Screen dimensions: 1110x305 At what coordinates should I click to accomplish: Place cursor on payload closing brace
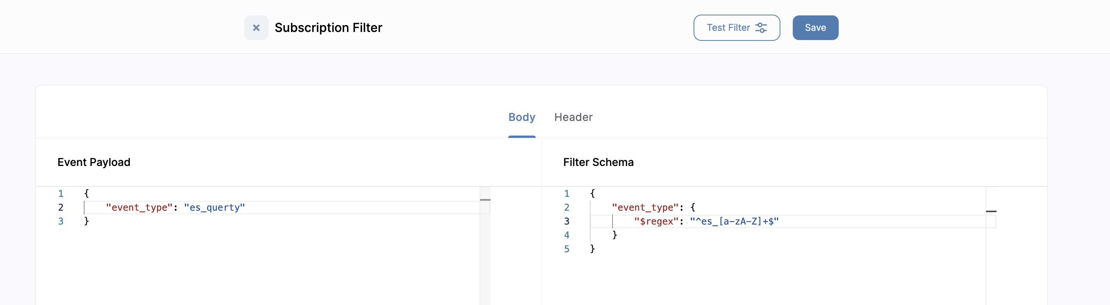86,221
